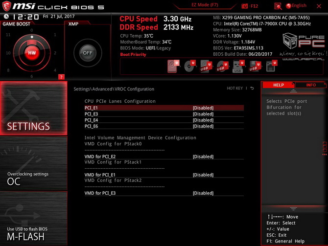The image size is (328, 246).
Task: Click the CPU Speed 3.30 GHz readout
Action: click(155, 19)
